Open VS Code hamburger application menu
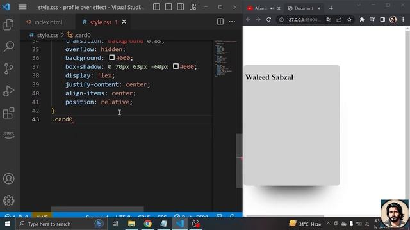 [x=22, y=7]
